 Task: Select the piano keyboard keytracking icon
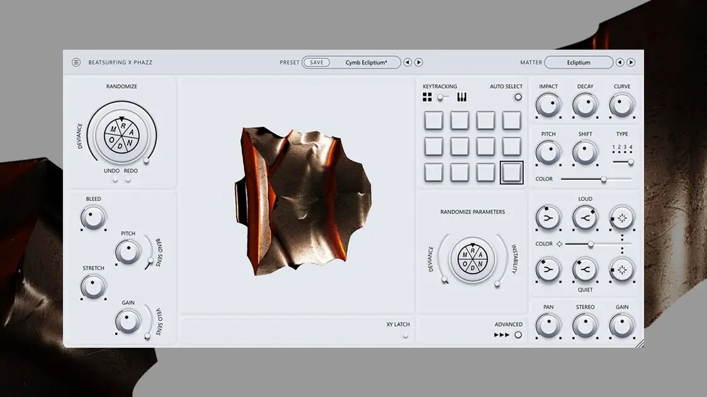(461, 96)
